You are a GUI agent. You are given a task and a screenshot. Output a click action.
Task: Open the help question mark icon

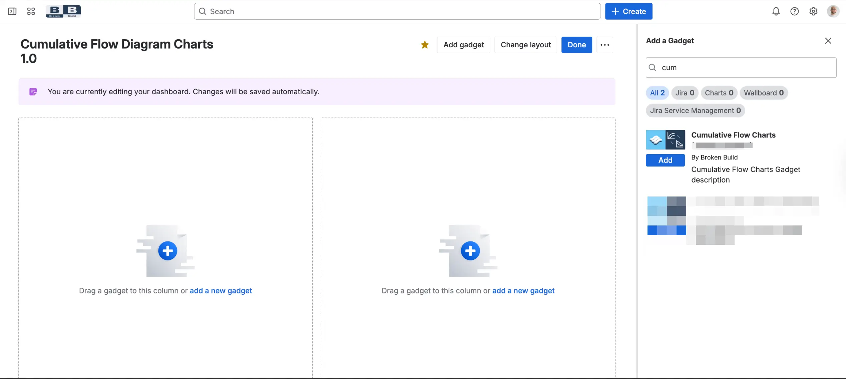click(795, 11)
